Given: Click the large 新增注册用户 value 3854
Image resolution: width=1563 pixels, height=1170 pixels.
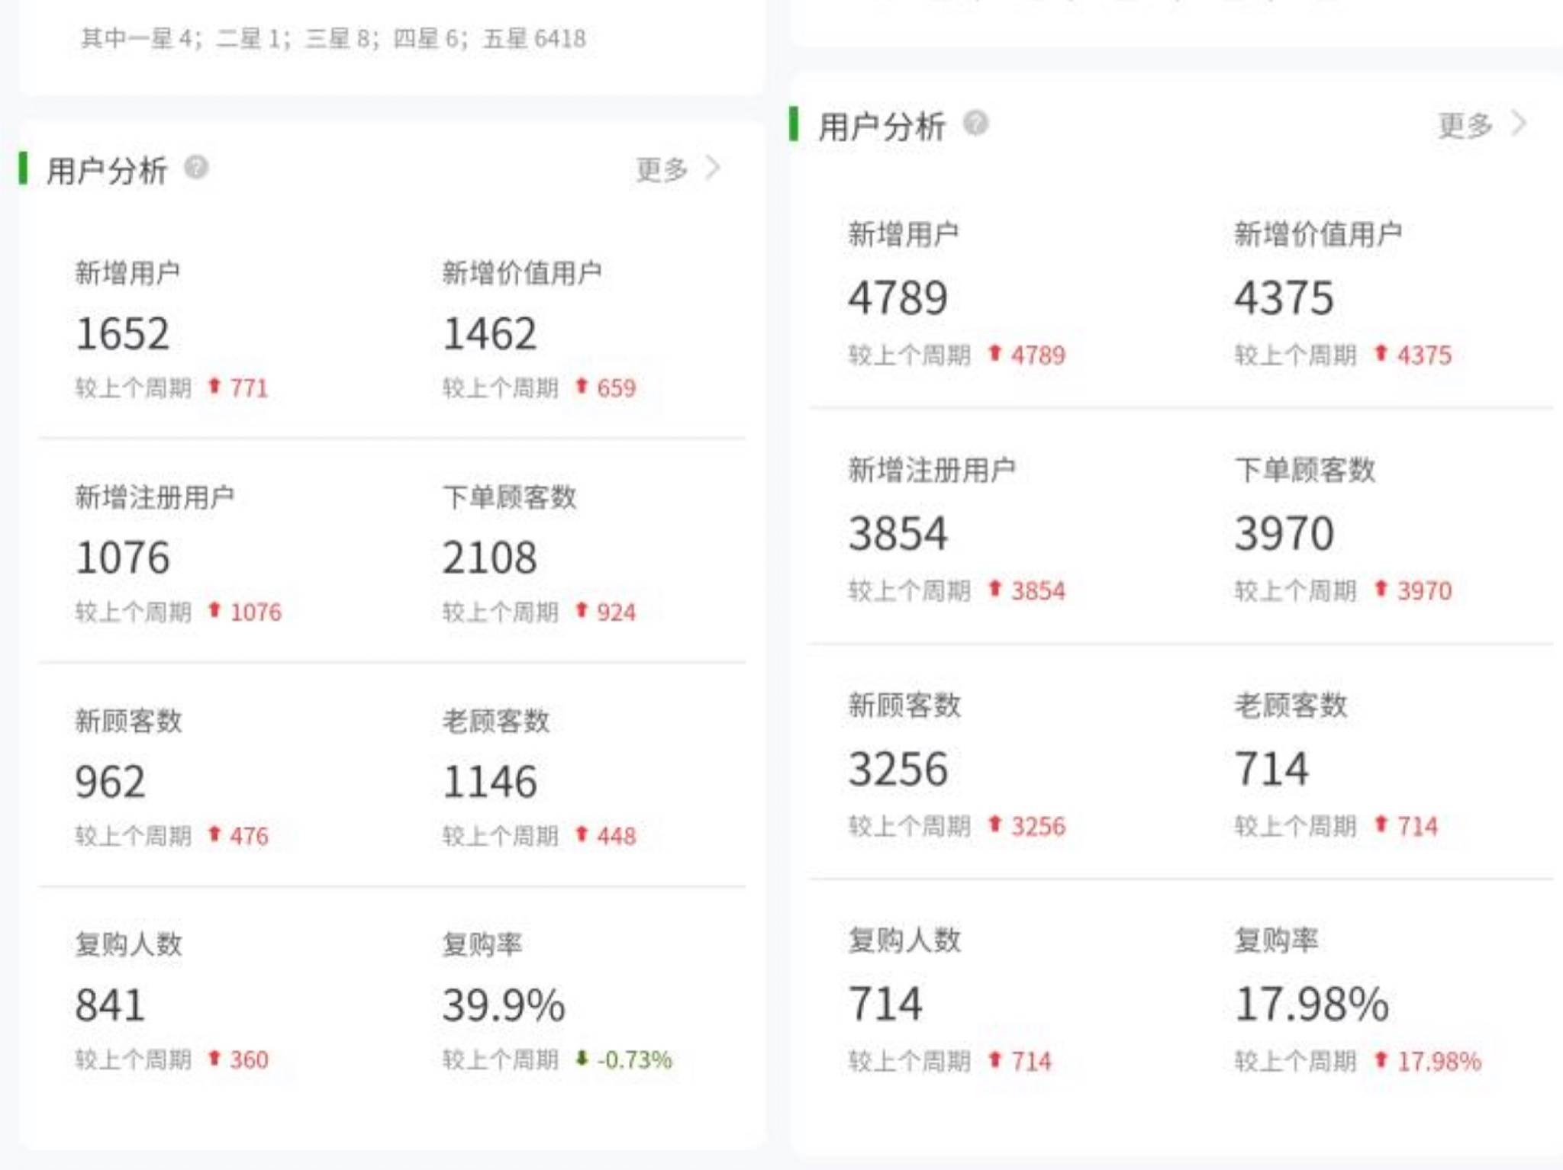Looking at the screenshot, I should click(898, 533).
